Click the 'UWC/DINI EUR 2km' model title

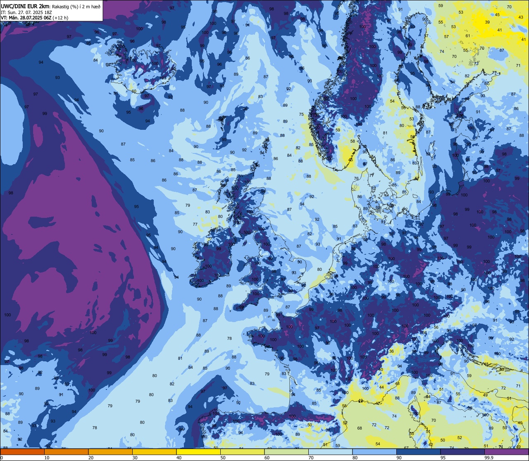tap(26, 6)
